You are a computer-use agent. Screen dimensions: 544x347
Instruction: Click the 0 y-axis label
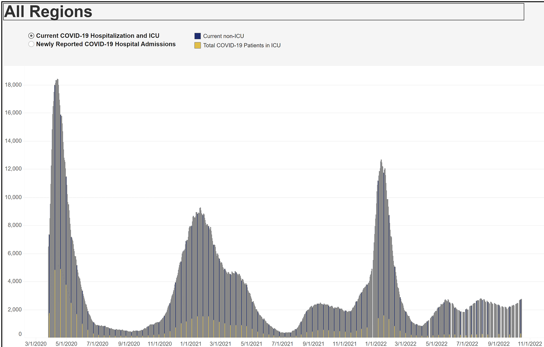pos(20,334)
